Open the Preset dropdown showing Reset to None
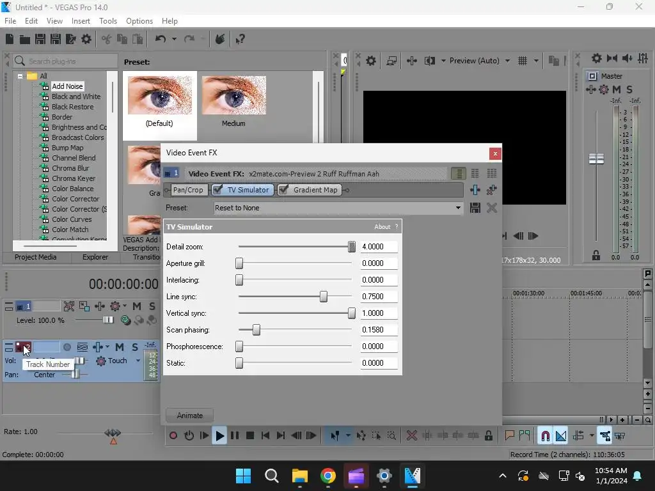The height and width of the screenshot is (491, 655). tap(458, 208)
